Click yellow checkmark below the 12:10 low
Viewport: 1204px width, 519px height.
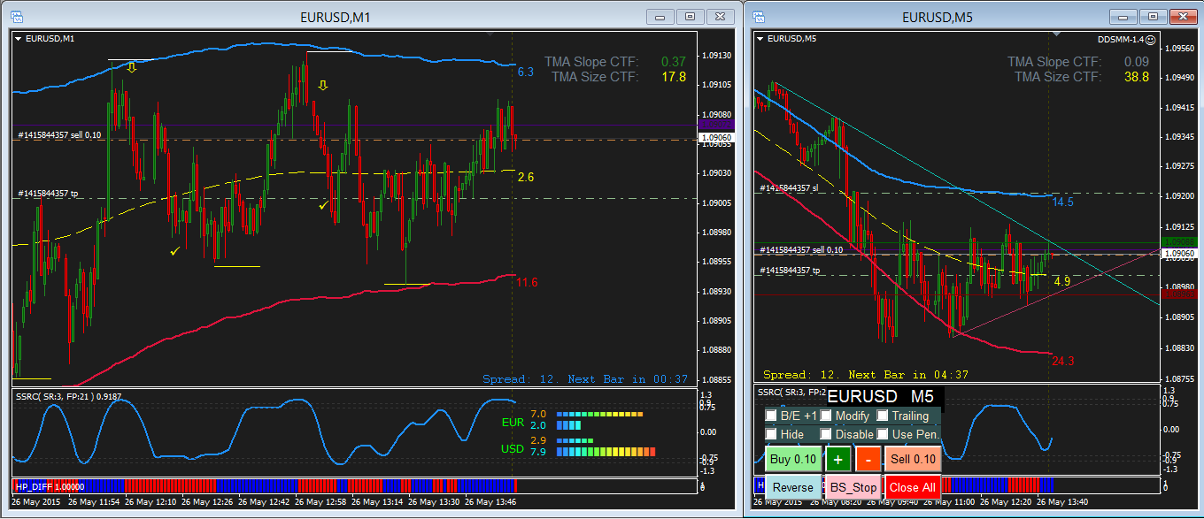(x=175, y=252)
